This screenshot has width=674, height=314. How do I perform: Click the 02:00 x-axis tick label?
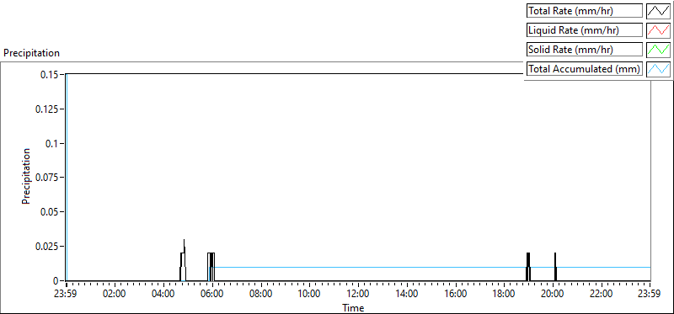115,295
